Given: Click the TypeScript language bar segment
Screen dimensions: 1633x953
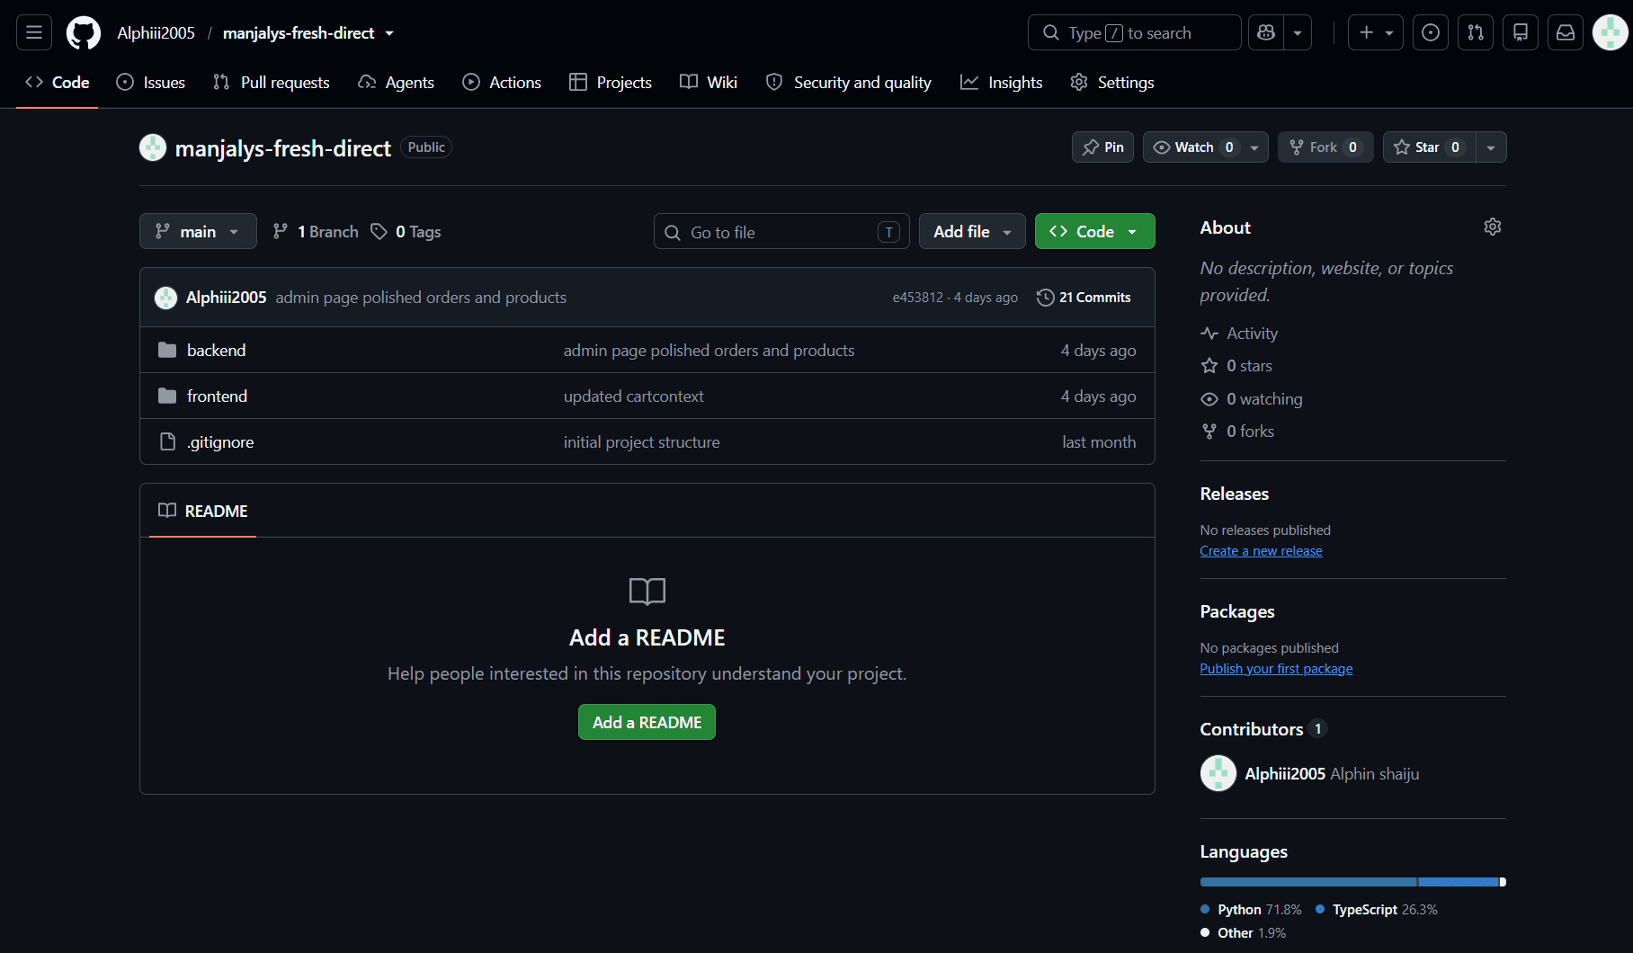Looking at the screenshot, I should [x=1459, y=882].
